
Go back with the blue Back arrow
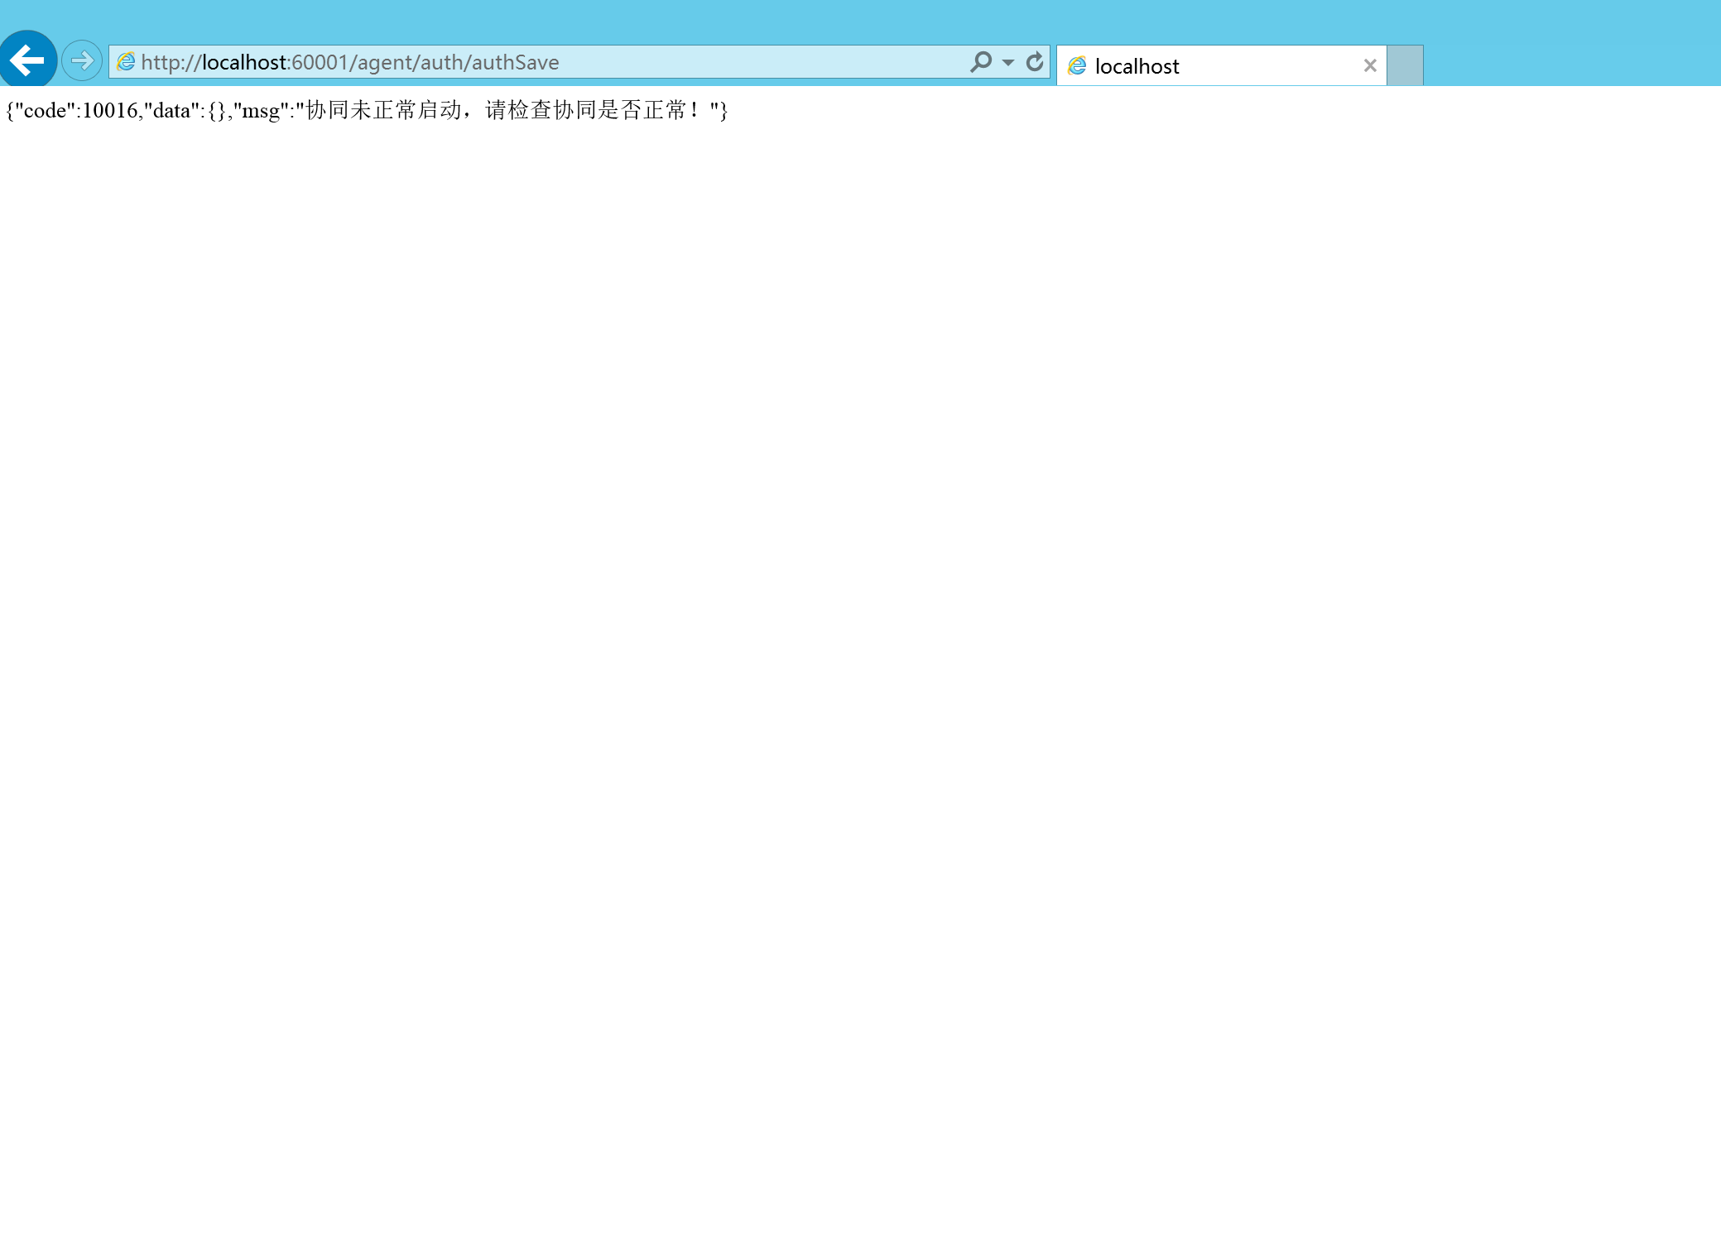(27, 60)
